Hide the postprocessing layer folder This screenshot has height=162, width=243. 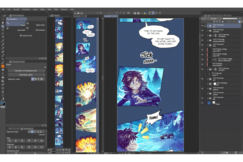pyautogui.click(x=202, y=40)
